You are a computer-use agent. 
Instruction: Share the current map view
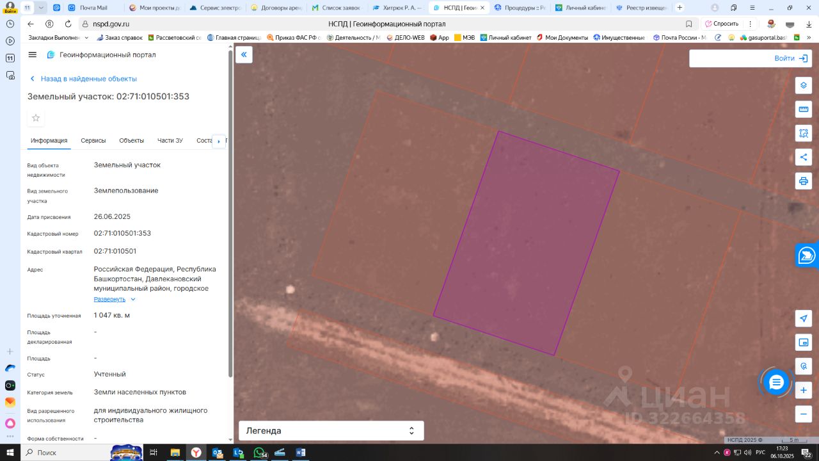point(804,157)
